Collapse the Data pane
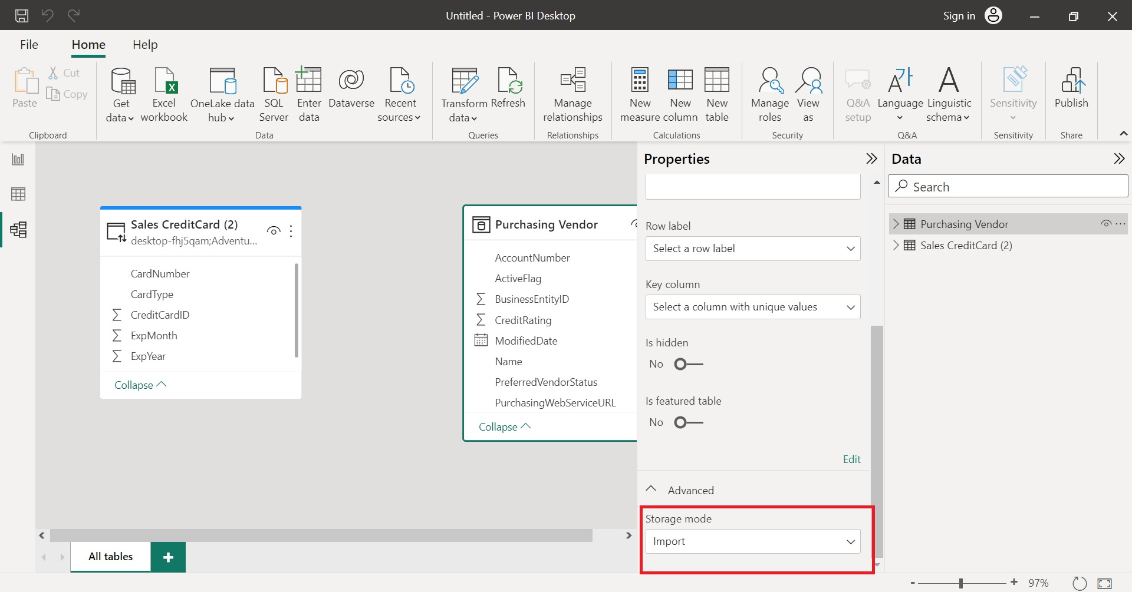The image size is (1132, 592). 1119,158
